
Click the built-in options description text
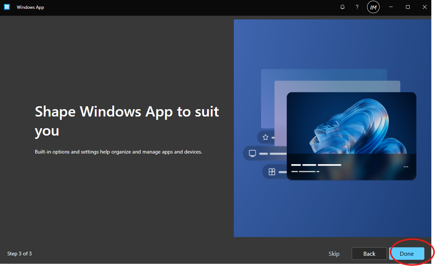(118, 152)
